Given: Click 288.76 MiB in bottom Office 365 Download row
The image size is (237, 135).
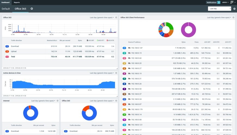Looking at the screenshot, I should coord(110,131).
